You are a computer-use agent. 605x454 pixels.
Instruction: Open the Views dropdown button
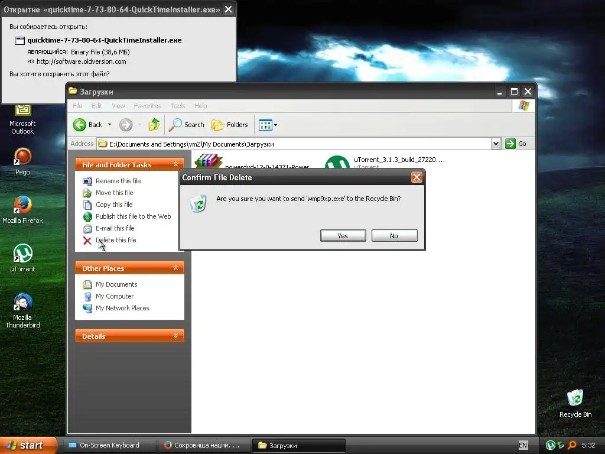[x=268, y=125]
